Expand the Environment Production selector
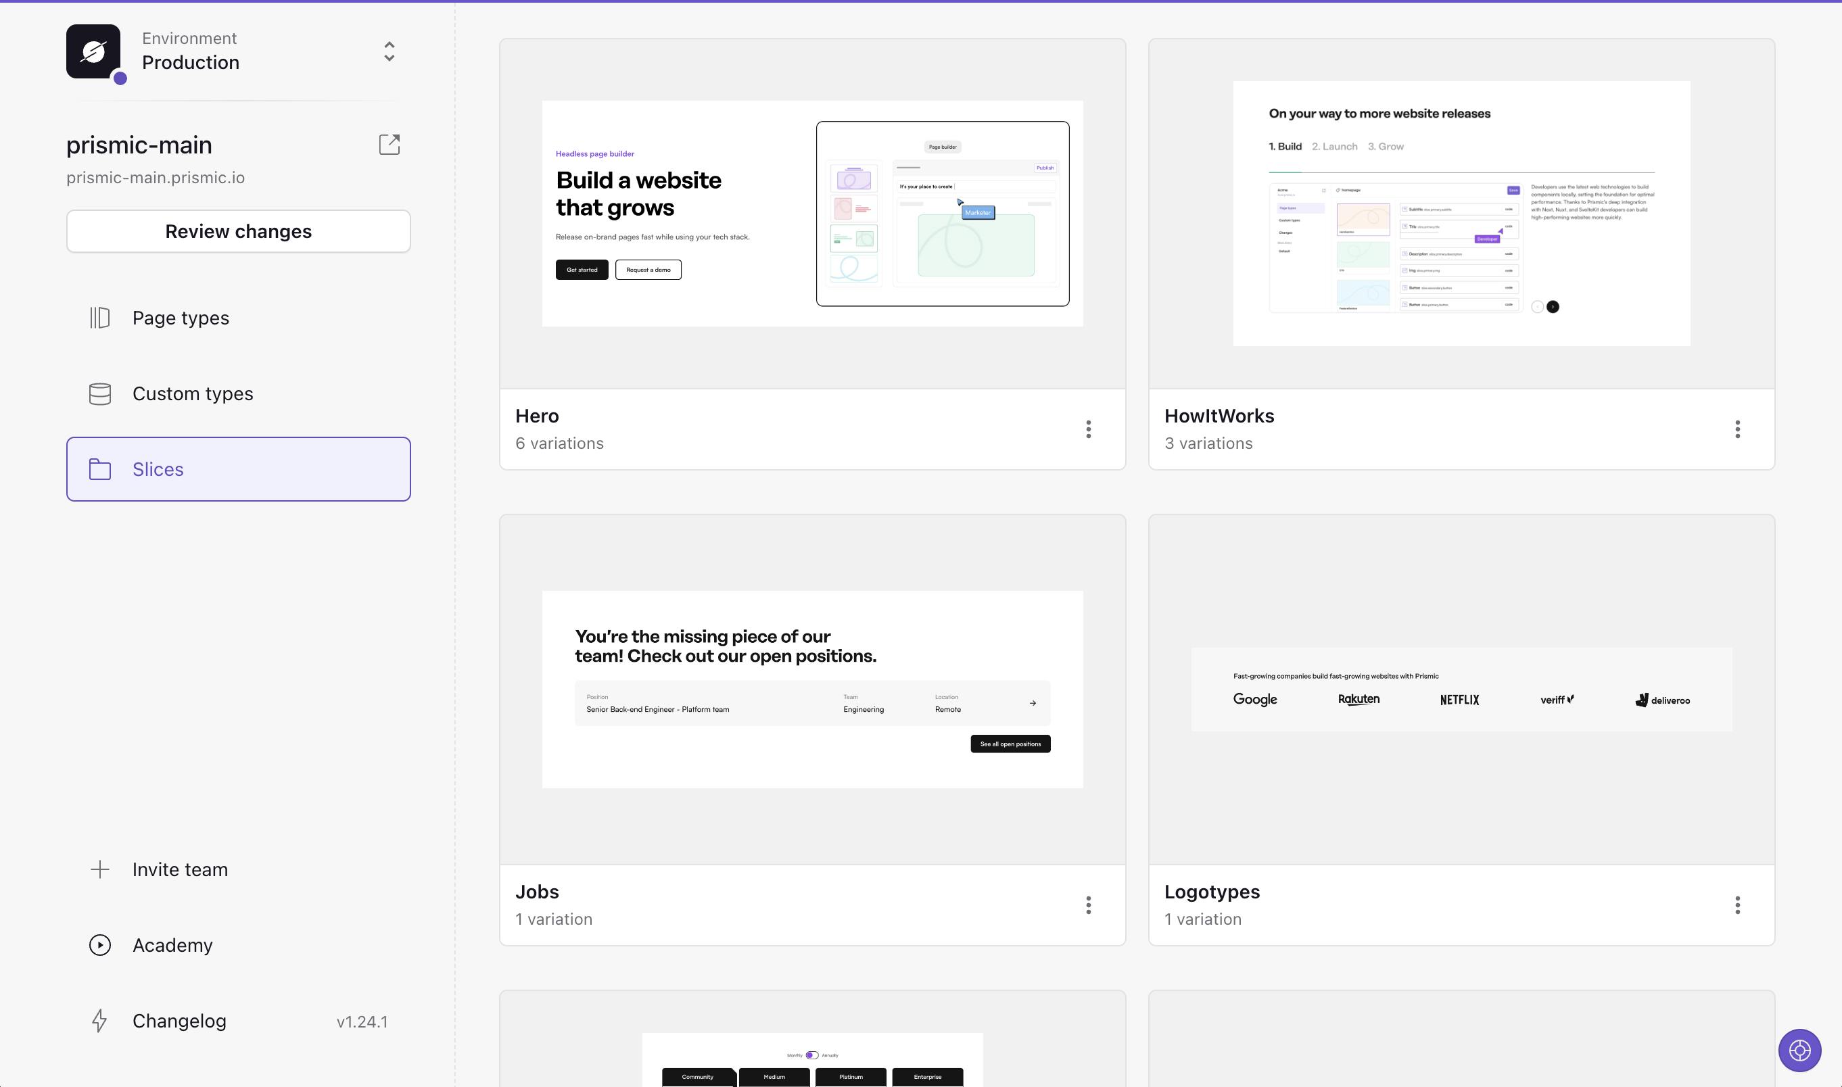This screenshot has width=1842, height=1087. coord(389,51)
